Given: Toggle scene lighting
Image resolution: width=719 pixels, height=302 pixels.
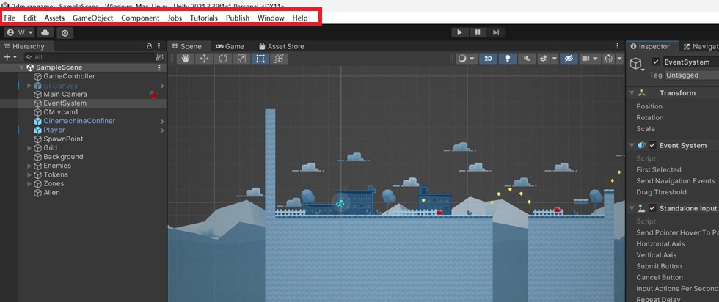Looking at the screenshot, I should [508, 59].
